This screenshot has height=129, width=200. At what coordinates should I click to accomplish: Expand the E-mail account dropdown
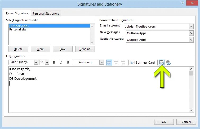coord(191,26)
